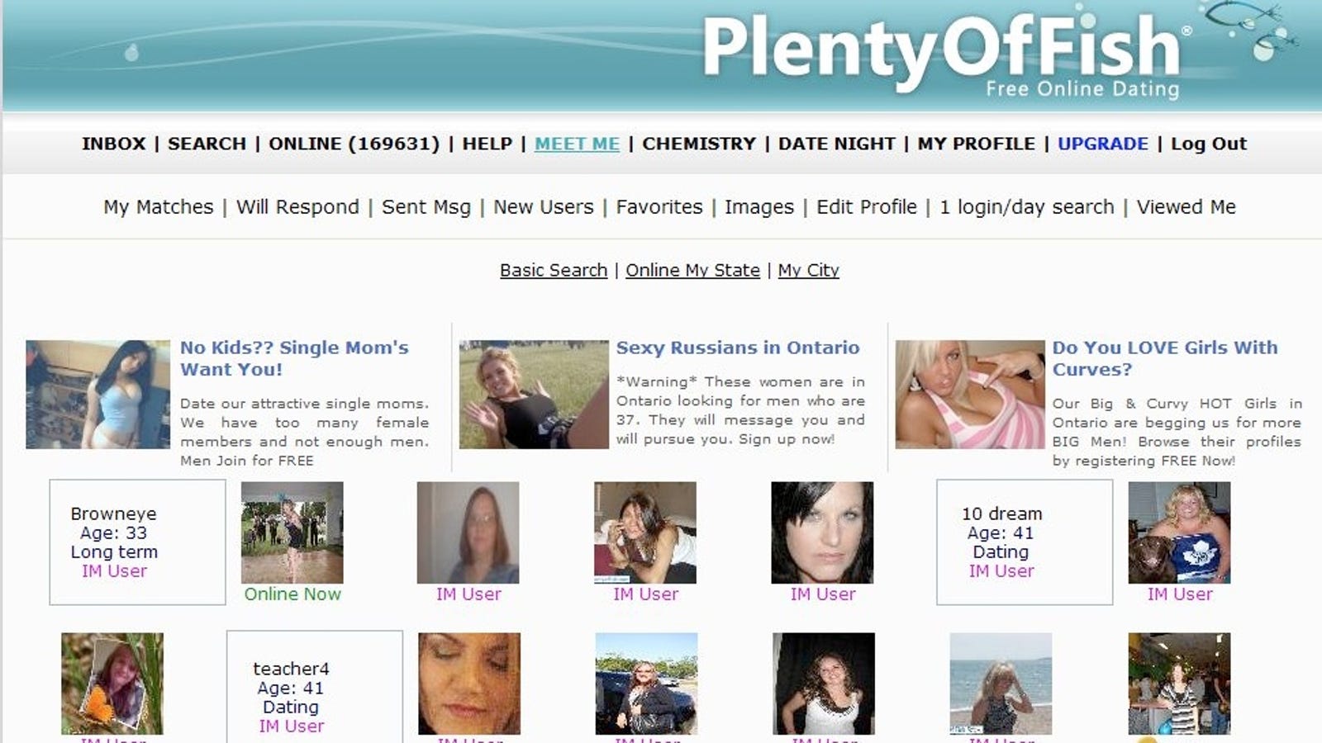Screen dimensions: 1322x743
Task: Open the My City search link
Action: click(808, 270)
